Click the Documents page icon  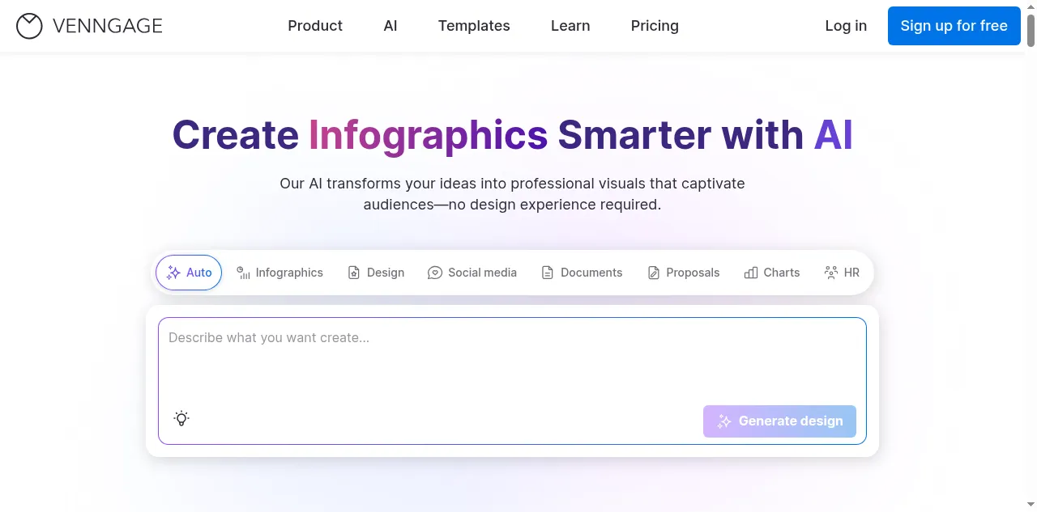pos(548,273)
